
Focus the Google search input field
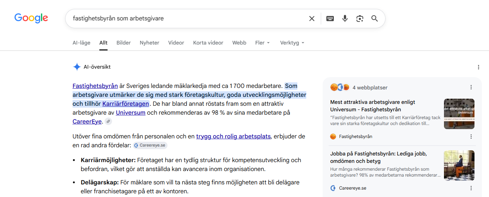188,19
